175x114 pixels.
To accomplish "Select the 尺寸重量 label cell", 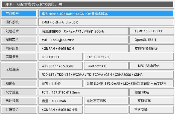I will 19,92.
